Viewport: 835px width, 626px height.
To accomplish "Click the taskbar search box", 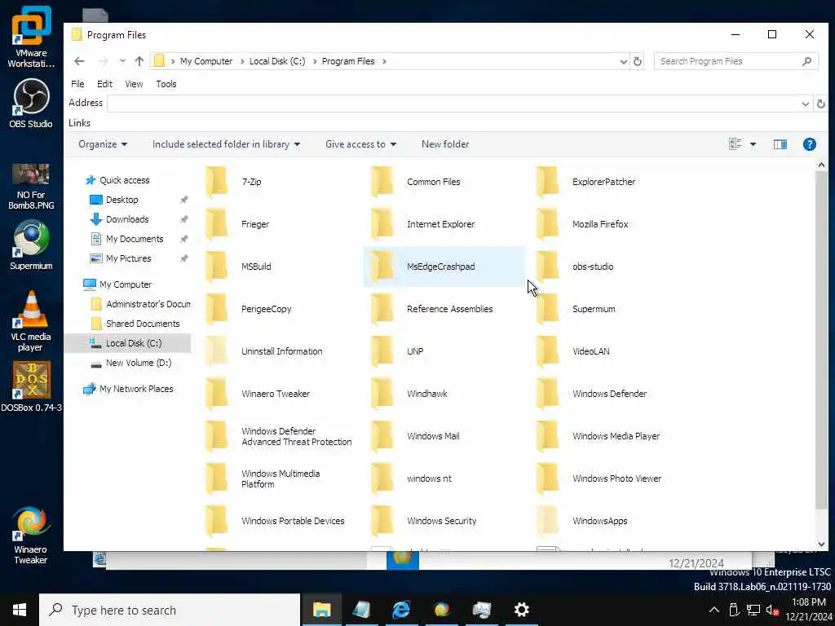I will (170, 610).
